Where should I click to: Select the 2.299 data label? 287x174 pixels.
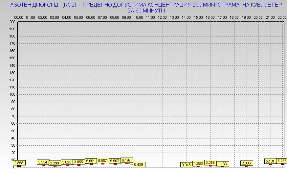click(55, 163)
